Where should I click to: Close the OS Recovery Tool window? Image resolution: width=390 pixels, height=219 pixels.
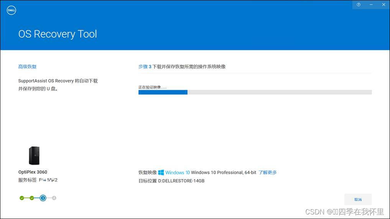(x=383, y=5)
